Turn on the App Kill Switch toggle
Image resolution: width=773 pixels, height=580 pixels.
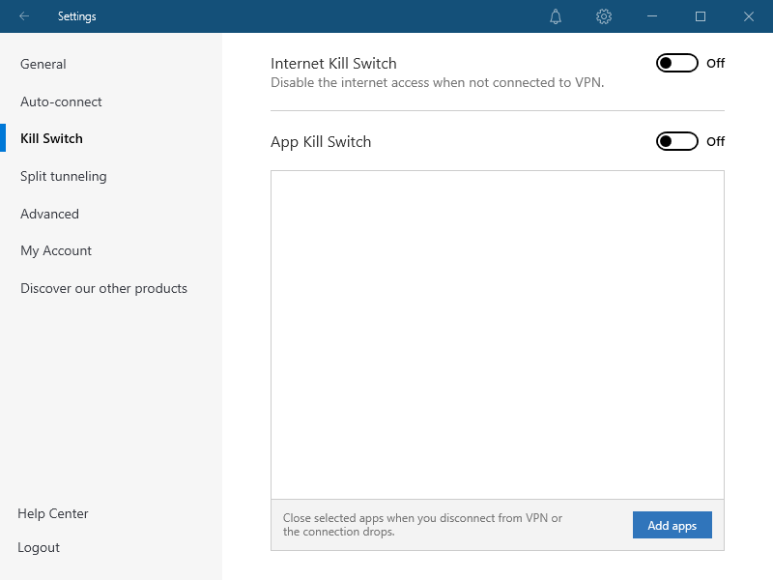[x=677, y=141]
